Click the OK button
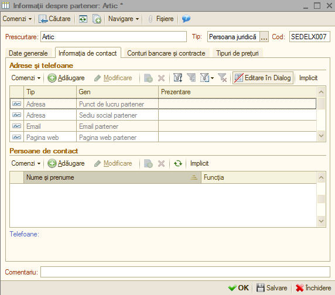335x295 pixels. tap(238, 288)
